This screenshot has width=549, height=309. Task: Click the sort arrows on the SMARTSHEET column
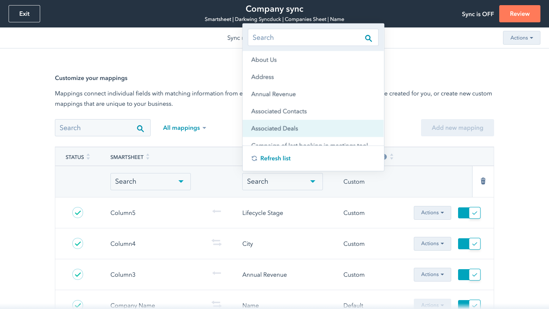coord(148,157)
